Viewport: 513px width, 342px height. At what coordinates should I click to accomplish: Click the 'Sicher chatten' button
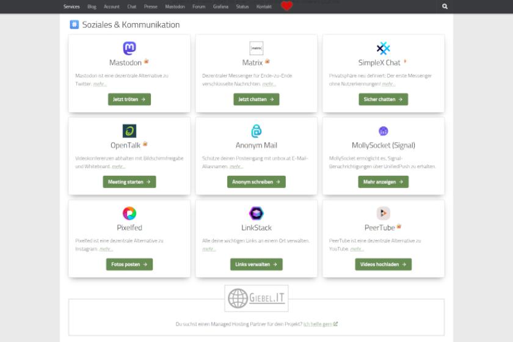(x=383, y=99)
